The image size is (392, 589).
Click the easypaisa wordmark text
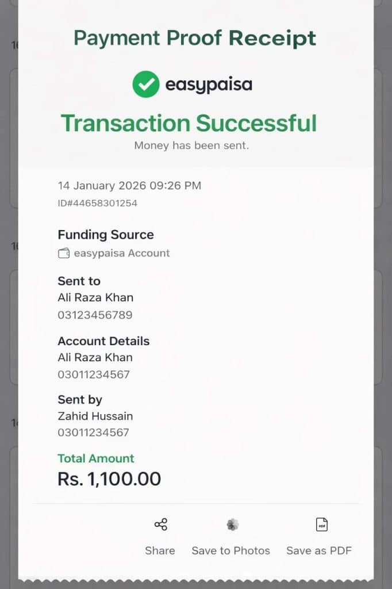209,85
